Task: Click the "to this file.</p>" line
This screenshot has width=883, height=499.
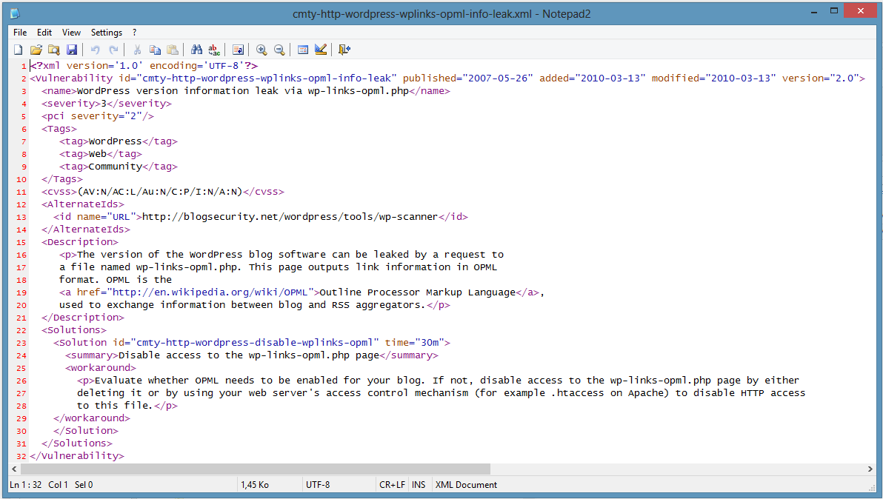Action: (127, 406)
